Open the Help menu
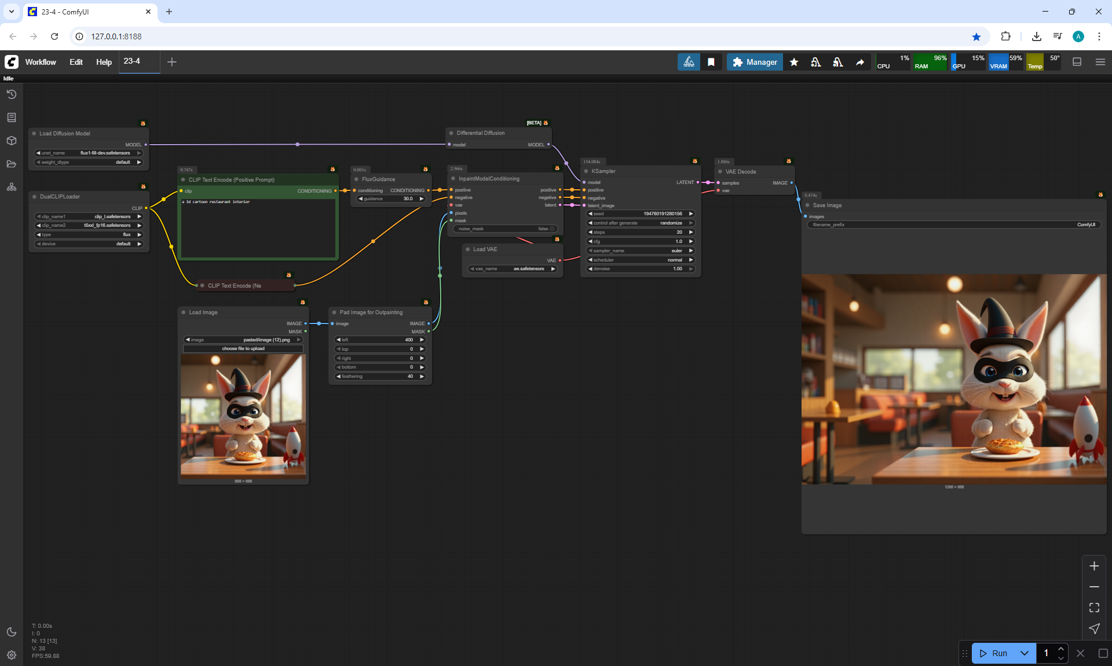This screenshot has height=666, width=1112. coord(104,62)
